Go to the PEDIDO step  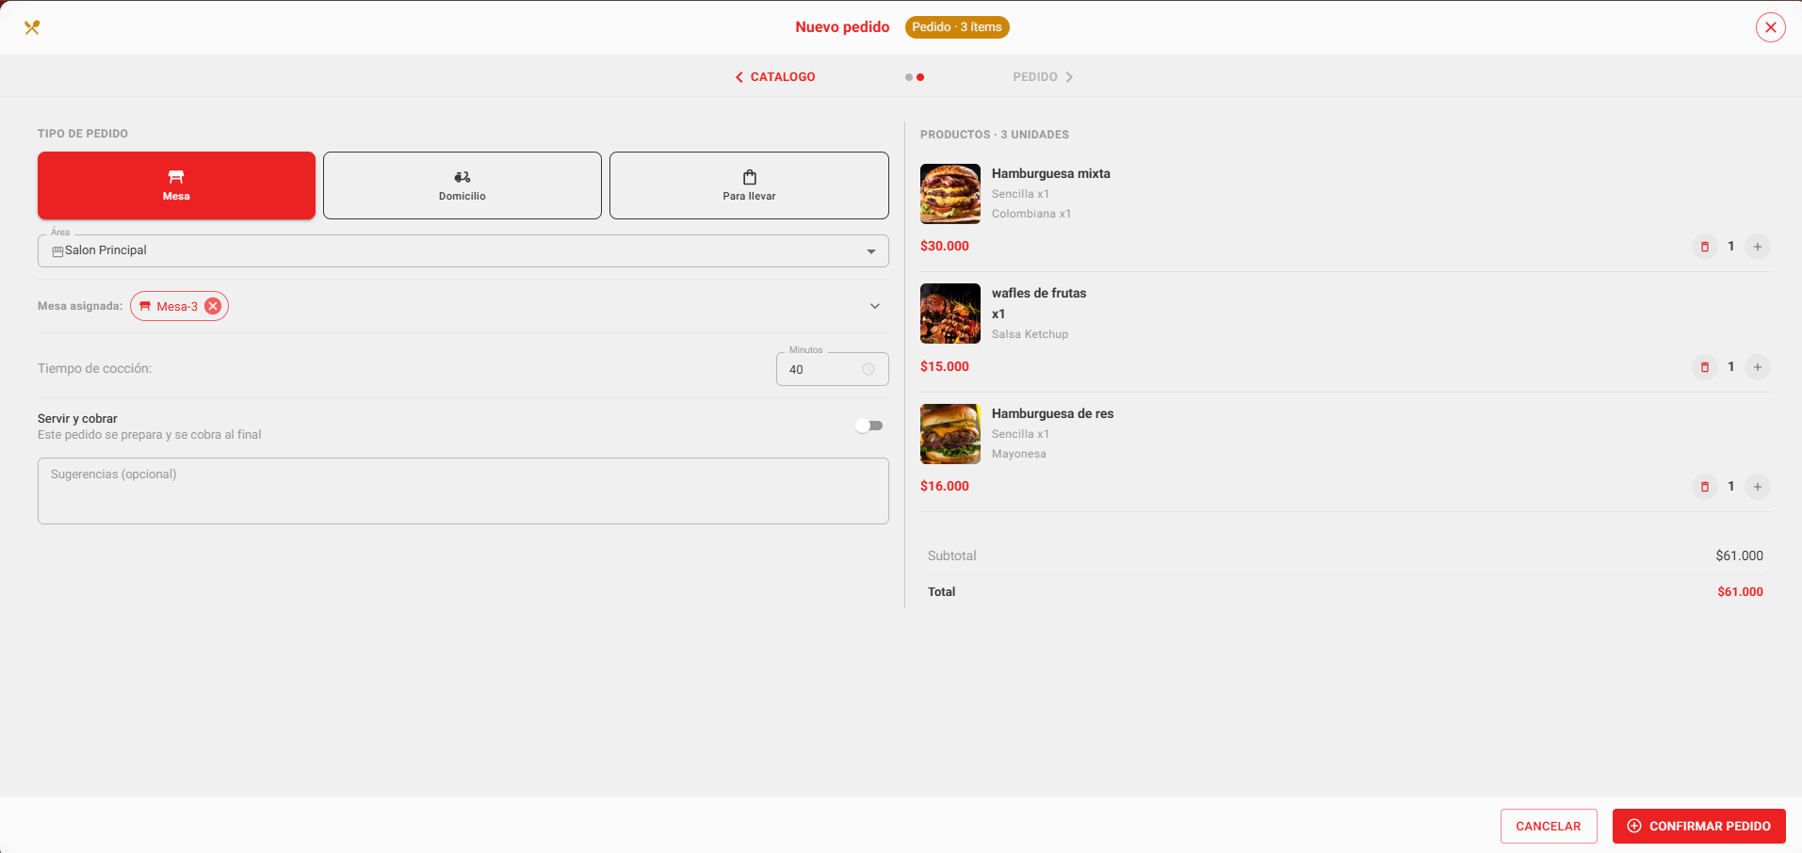point(1043,77)
